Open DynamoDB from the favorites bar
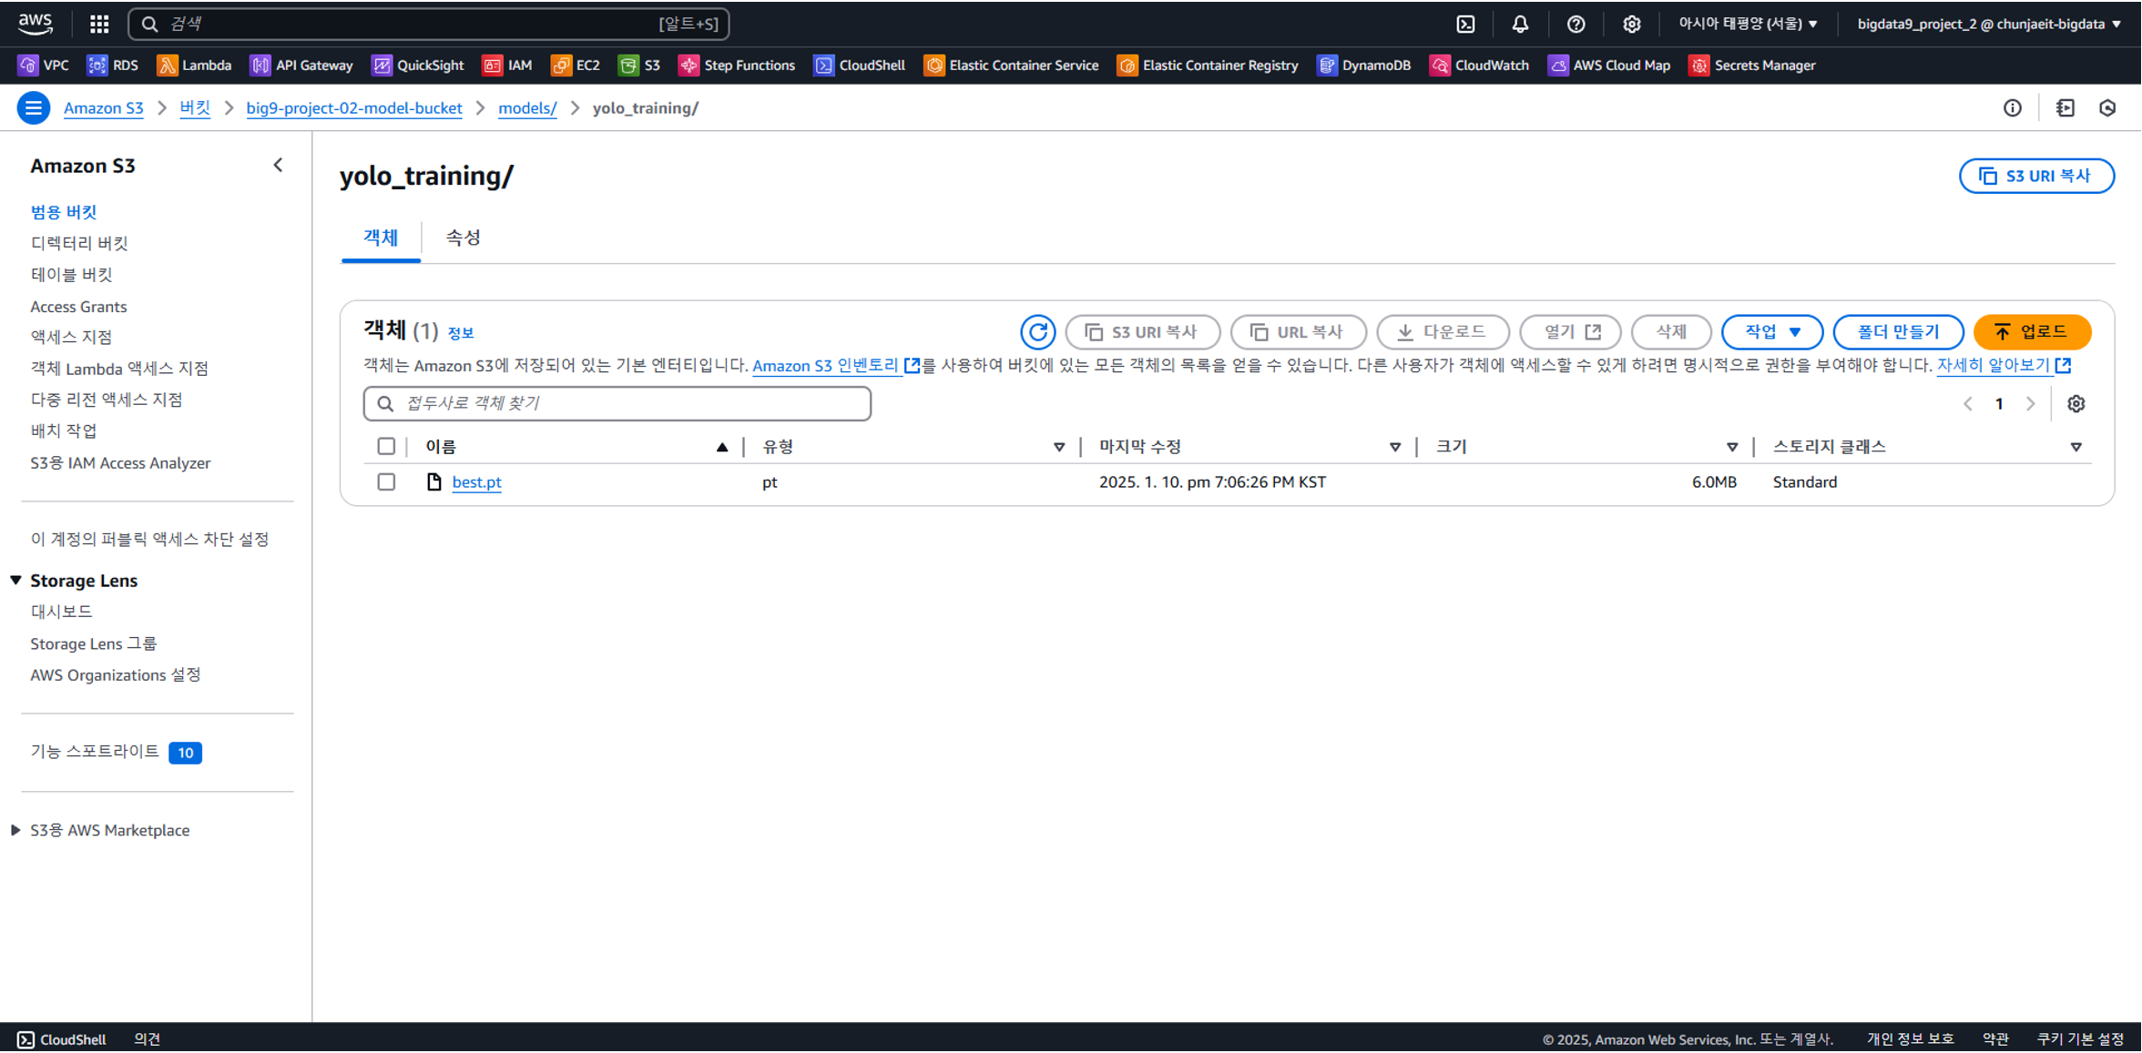The image size is (2142, 1053). pos(1363,66)
